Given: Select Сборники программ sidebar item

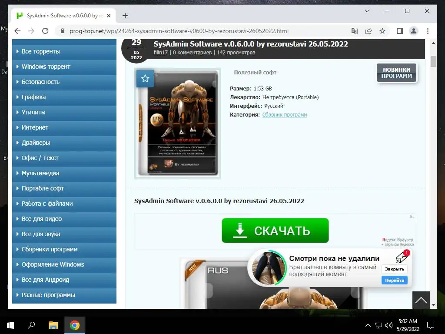Looking at the screenshot, I should coord(64,249).
